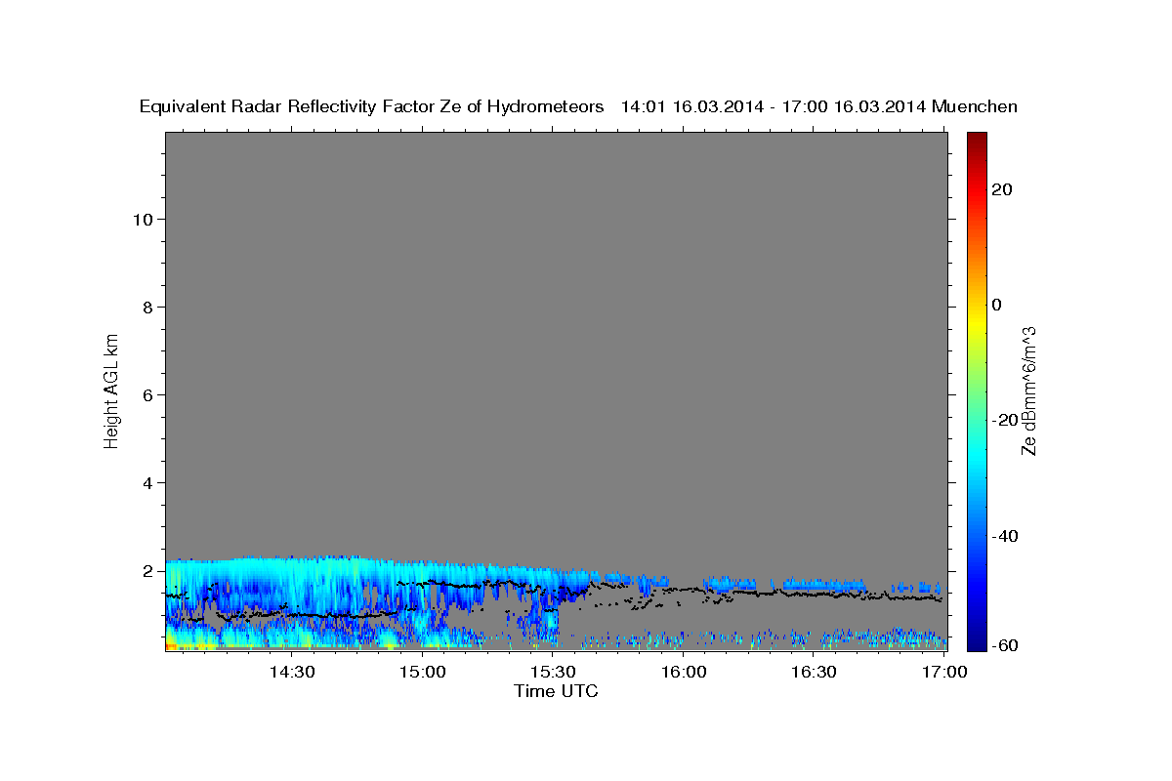Screen dimensions: 1172x781
Task: Click the 15:00 time tick label
Action: (x=422, y=672)
